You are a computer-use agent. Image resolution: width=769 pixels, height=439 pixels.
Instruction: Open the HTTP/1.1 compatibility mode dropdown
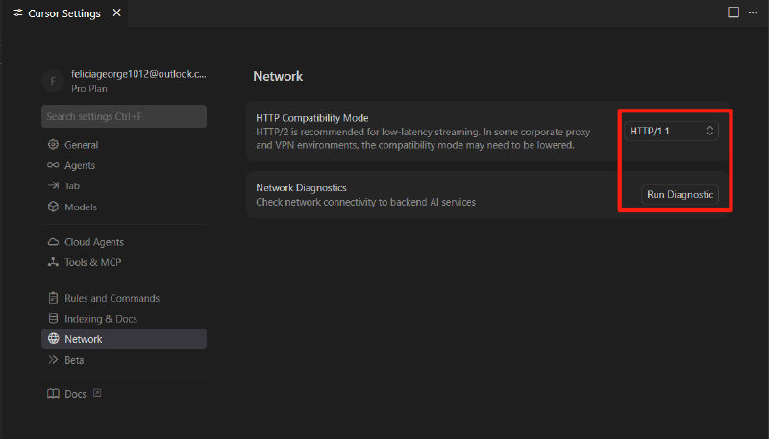(671, 130)
